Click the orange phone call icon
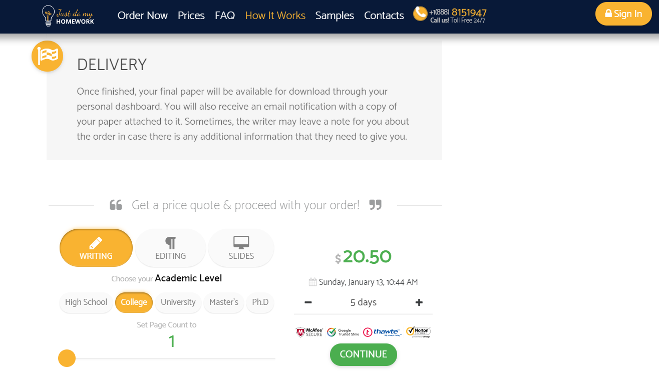The image size is (659, 377). [420, 14]
